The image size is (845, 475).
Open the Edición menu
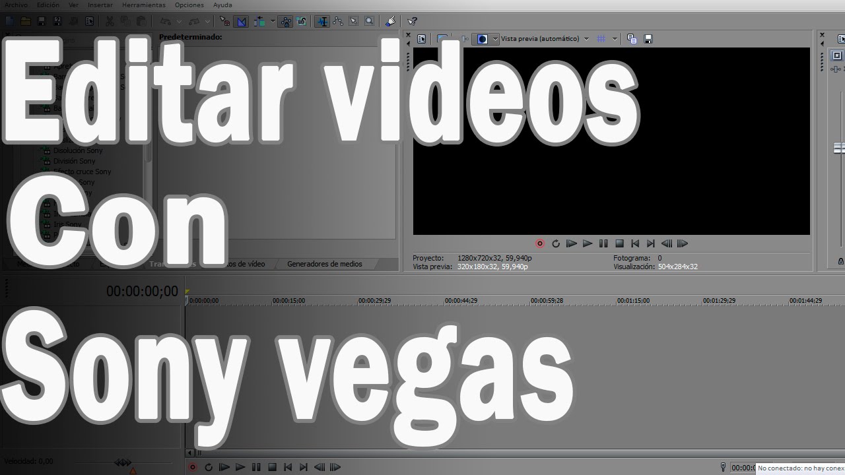coord(48,5)
